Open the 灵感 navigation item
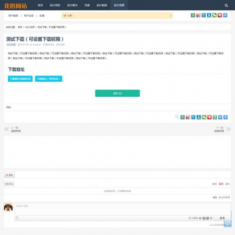 (x=87, y=5)
